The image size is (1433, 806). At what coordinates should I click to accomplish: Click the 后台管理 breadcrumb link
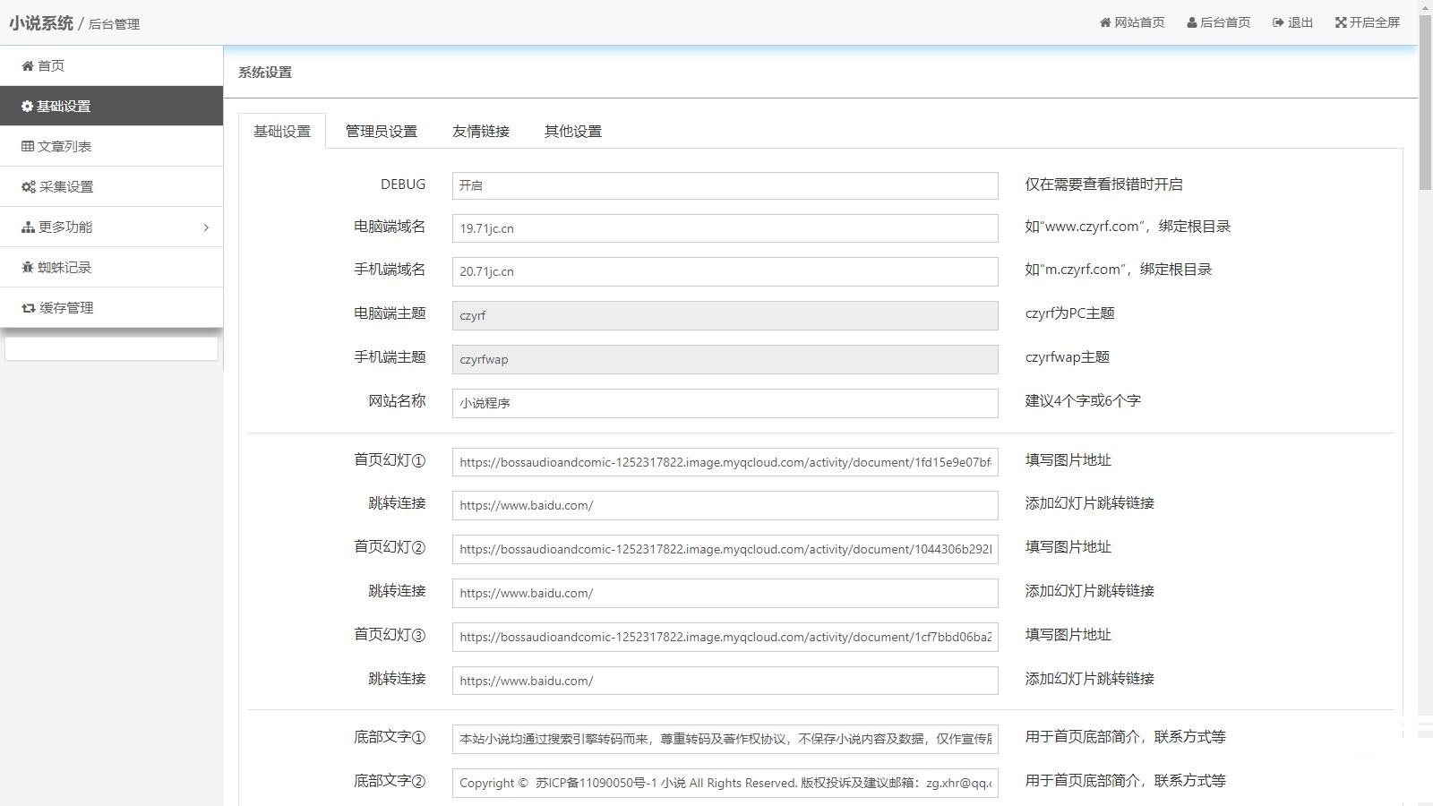[x=113, y=24]
